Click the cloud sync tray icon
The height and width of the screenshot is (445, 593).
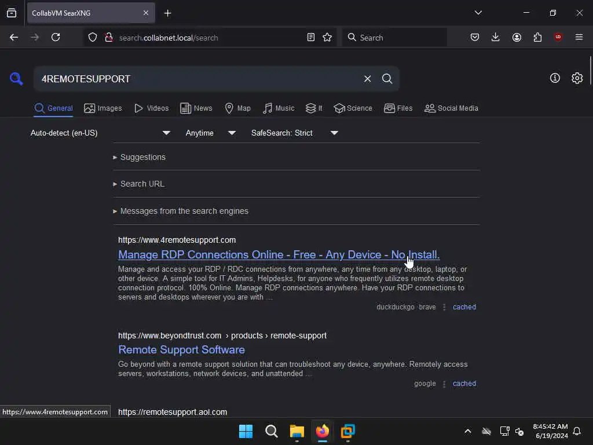click(x=486, y=431)
